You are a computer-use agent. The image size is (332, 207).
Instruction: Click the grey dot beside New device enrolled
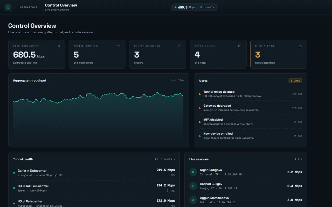199,136
